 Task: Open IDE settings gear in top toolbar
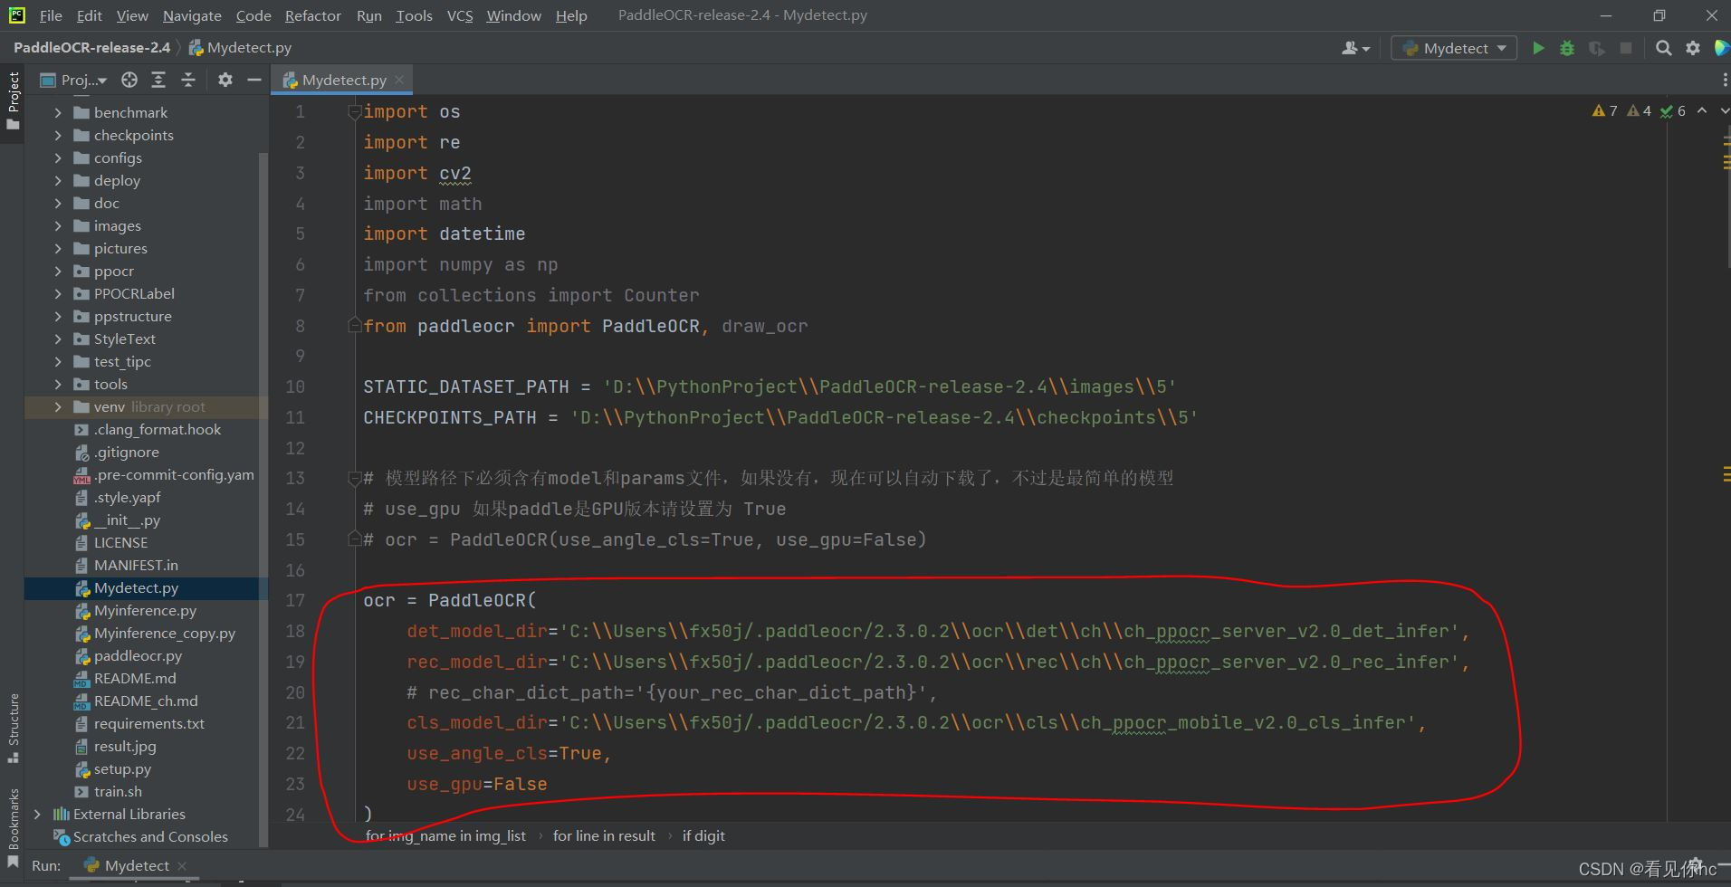[x=1693, y=48]
